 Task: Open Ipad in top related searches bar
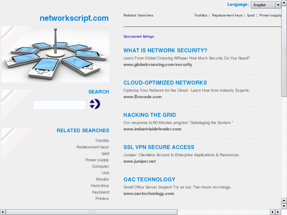coord(251,15)
